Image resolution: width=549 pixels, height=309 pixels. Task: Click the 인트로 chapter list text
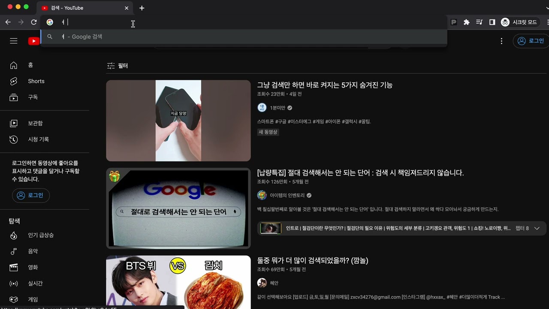pos(398,228)
